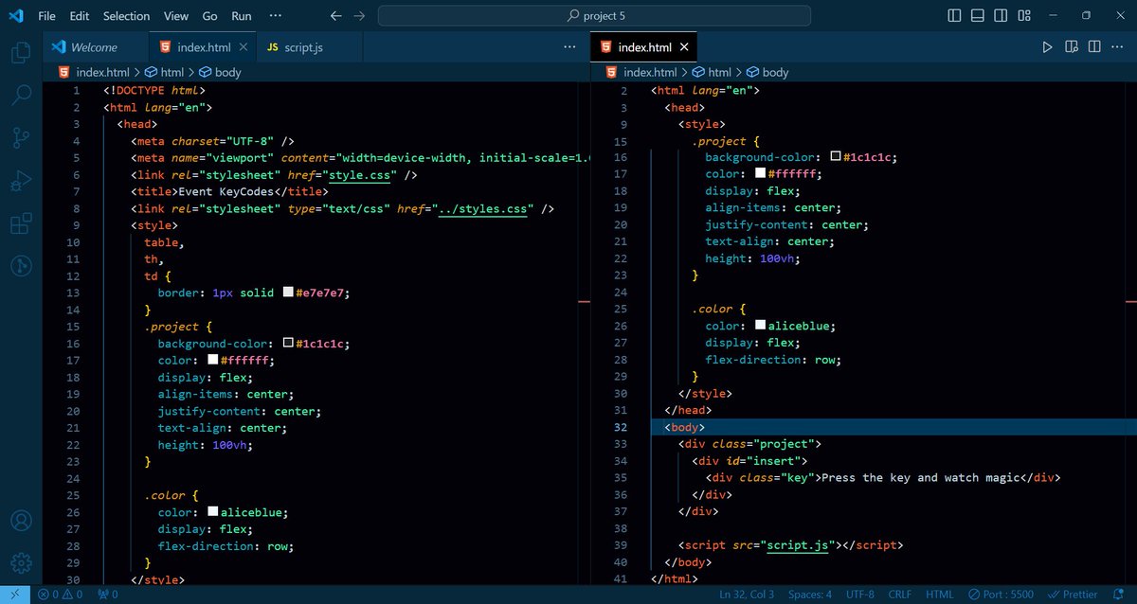The image size is (1137, 604).
Task: Expand the index.html breadcrumb in the right editor
Action: coord(641,72)
